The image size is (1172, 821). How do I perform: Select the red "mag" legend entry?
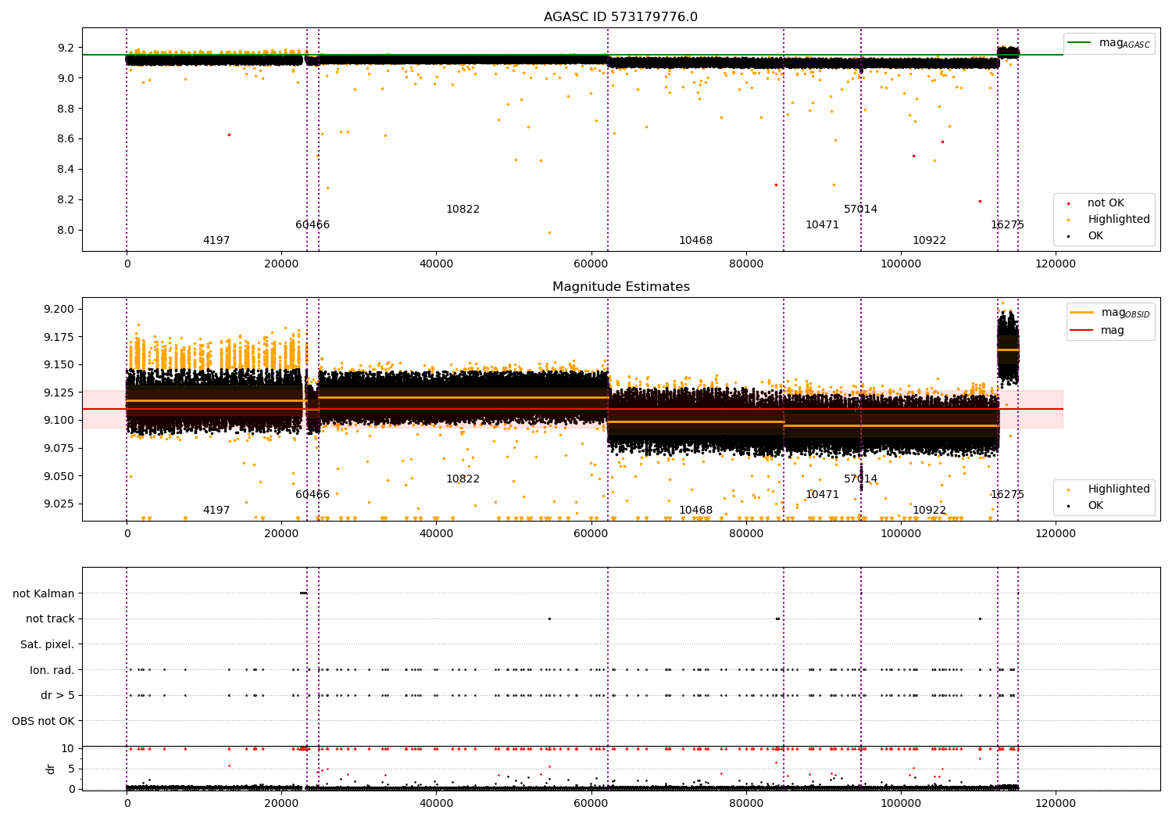[1097, 331]
